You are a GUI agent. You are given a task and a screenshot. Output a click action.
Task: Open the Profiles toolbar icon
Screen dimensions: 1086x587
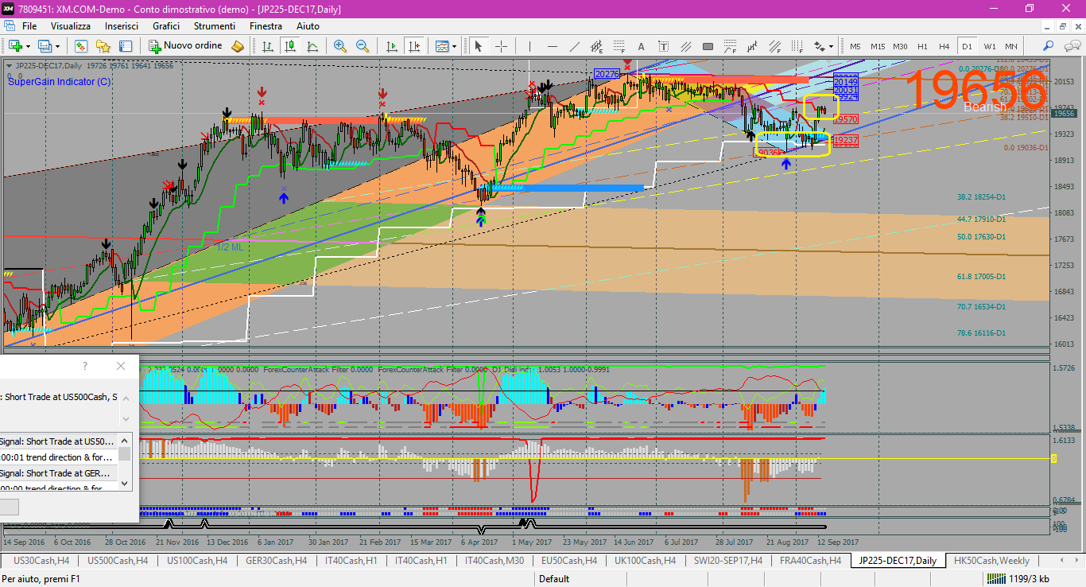(x=44, y=45)
